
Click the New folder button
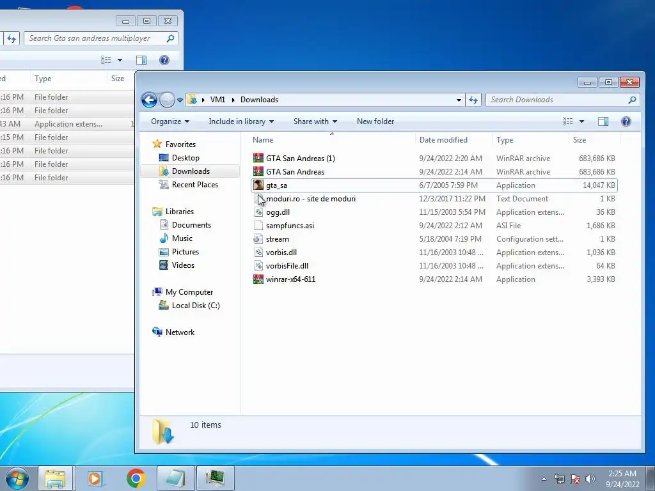pyautogui.click(x=375, y=121)
